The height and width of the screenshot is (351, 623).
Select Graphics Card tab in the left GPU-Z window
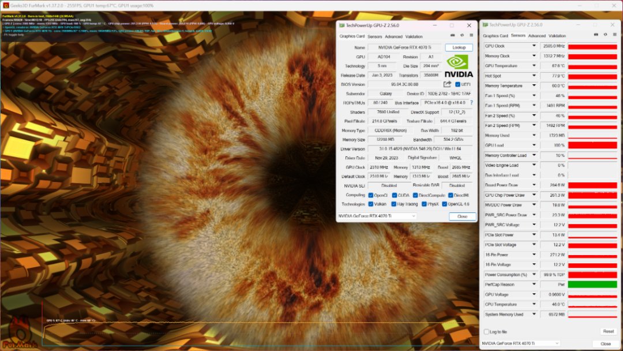[x=352, y=36]
